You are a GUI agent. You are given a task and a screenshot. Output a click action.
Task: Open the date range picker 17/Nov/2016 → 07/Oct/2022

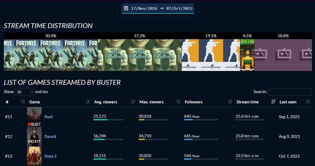pos(158,8)
